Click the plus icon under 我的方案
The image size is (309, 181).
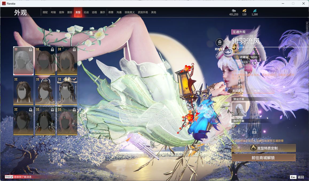pyautogui.click(x=239, y=131)
